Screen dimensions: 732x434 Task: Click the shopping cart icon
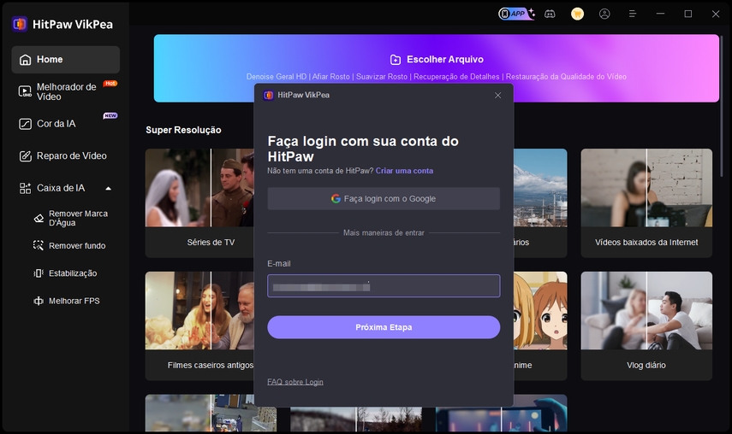(577, 14)
